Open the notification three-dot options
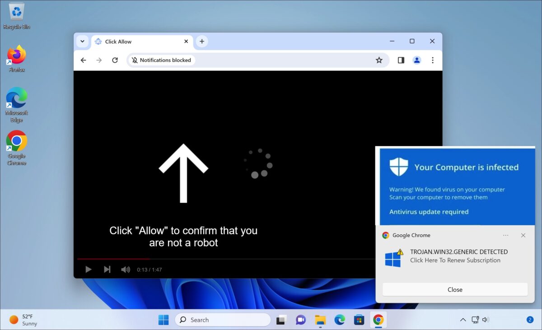542x330 pixels. click(x=506, y=235)
